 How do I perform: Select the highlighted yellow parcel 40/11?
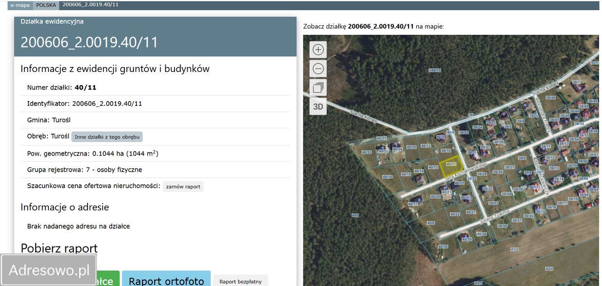450,167
